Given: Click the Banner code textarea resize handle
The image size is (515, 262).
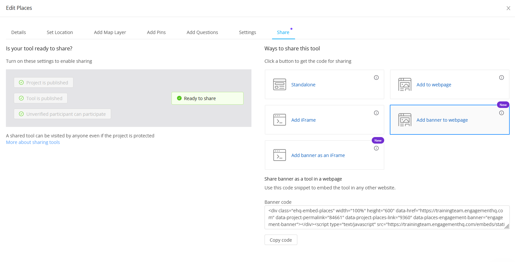Looking at the screenshot, I should pyautogui.click(x=507, y=226).
